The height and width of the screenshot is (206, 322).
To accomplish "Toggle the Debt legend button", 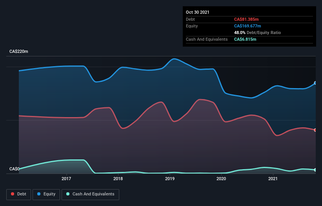I will tap(19, 194).
